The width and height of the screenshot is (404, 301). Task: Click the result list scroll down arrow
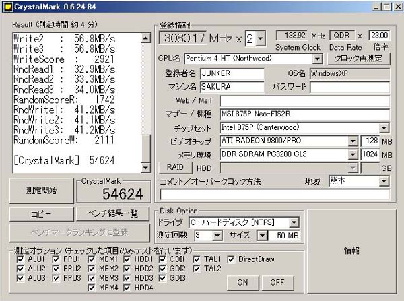(146, 168)
